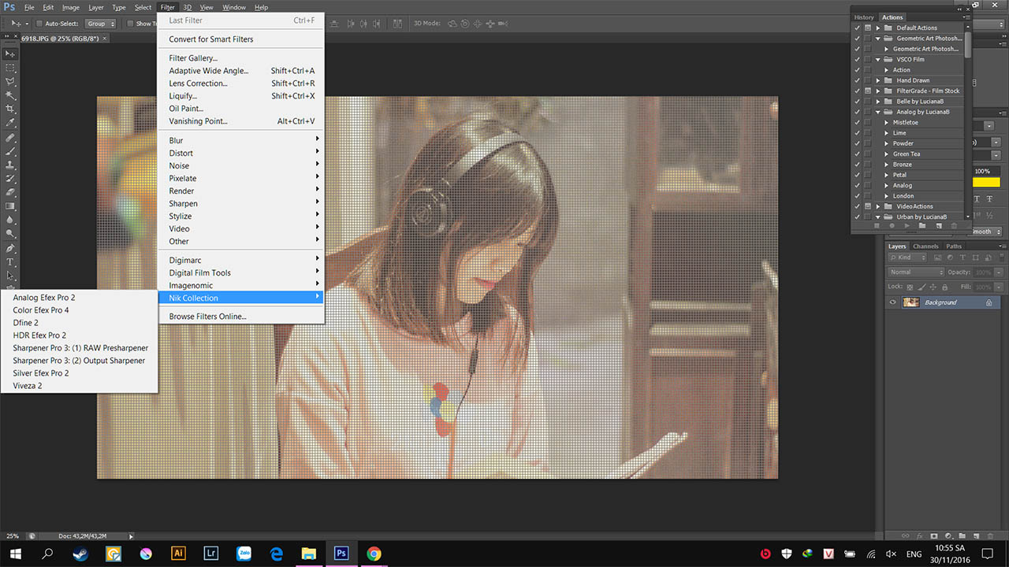The width and height of the screenshot is (1009, 567).
Task: Toggle checkmark for Mistletoe action
Action: pyautogui.click(x=857, y=122)
